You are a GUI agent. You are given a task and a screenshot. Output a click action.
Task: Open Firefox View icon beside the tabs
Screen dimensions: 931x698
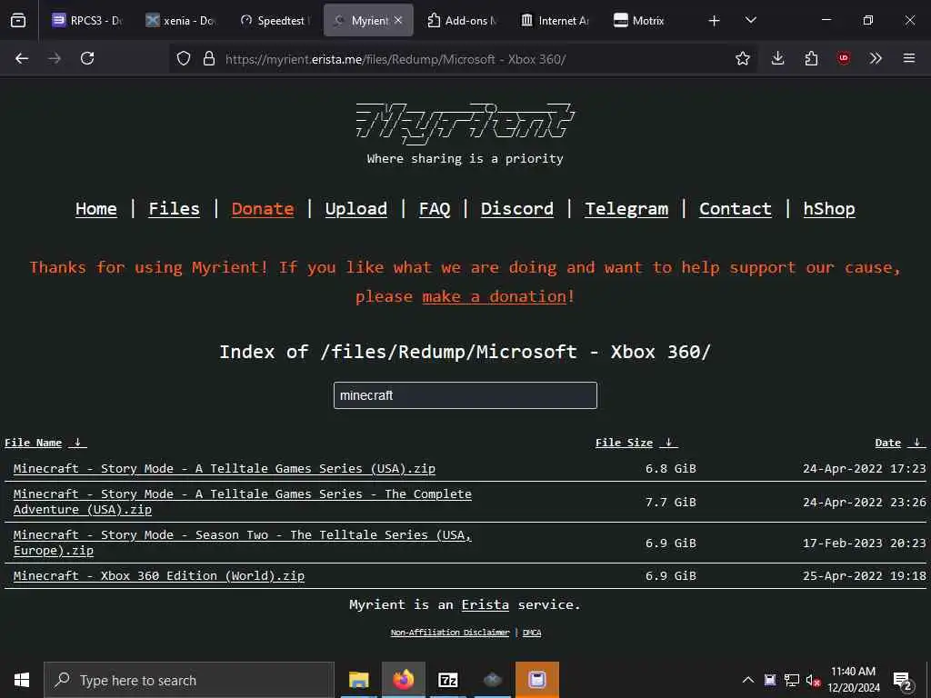click(x=18, y=20)
